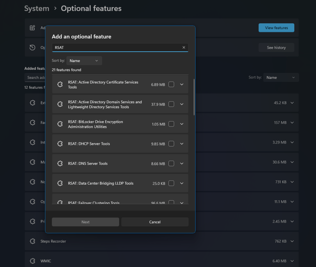Click the 'RSAT: DNS Server Tools' label
The width and height of the screenshot is (316, 267).
tap(88, 164)
